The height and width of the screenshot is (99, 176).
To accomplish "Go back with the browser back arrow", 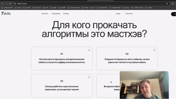I will (2, 4).
